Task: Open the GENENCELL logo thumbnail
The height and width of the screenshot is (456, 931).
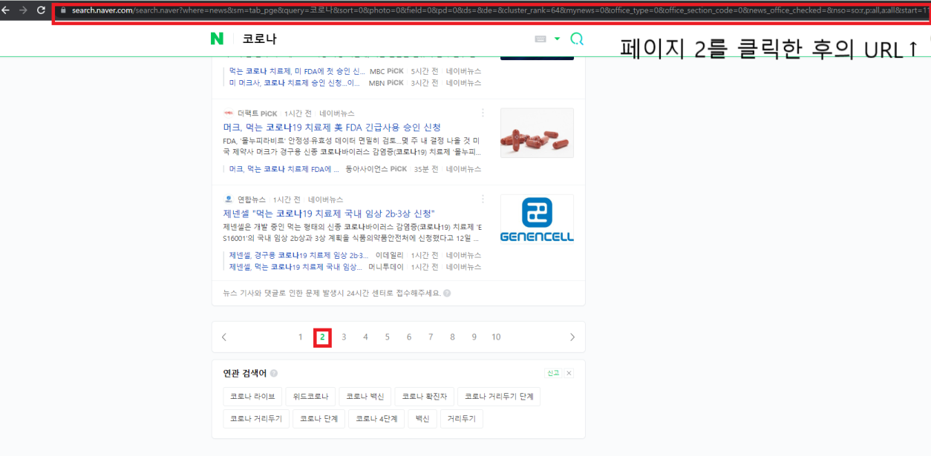Action: point(537,219)
